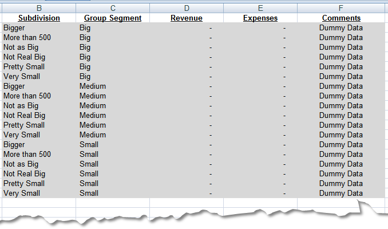
Task: Select Very Small cell beside Small
Action: (x=39, y=193)
